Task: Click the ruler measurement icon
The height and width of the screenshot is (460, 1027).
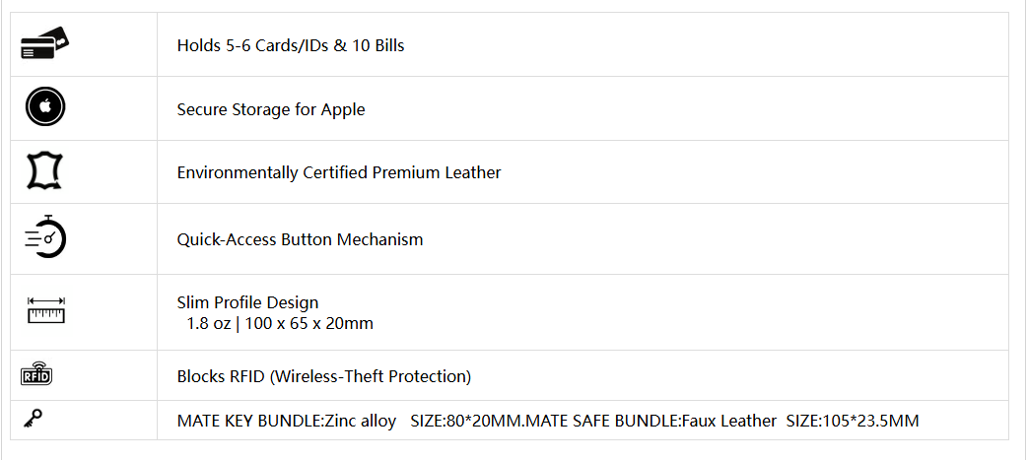Action: coord(46,310)
